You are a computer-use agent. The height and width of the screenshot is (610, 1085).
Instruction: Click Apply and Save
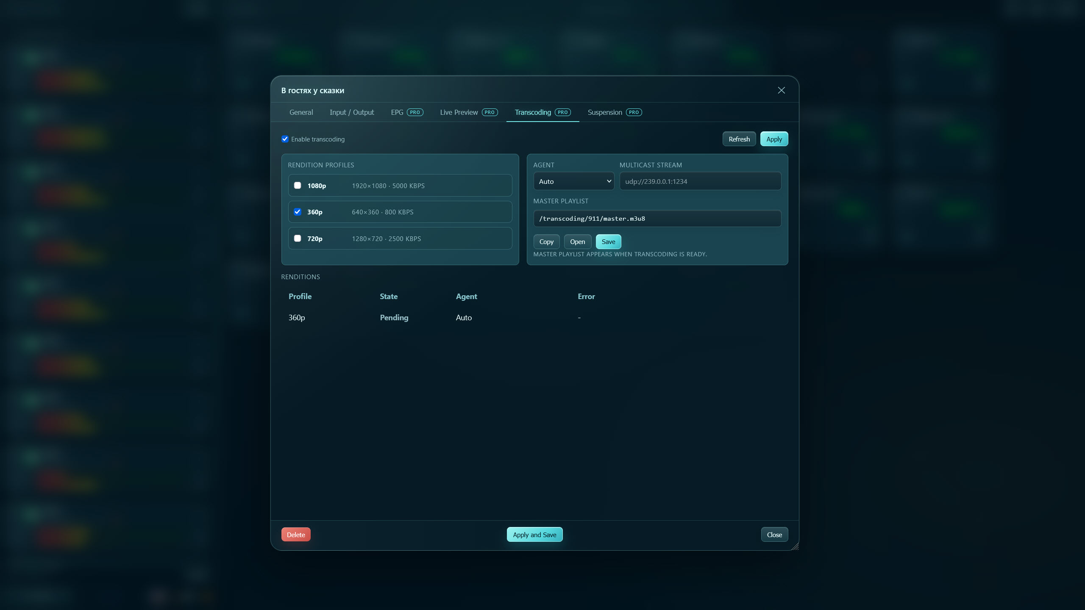pos(534,535)
